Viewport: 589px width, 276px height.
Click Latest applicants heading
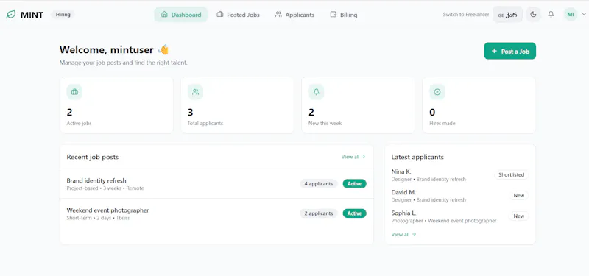pos(417,157)
